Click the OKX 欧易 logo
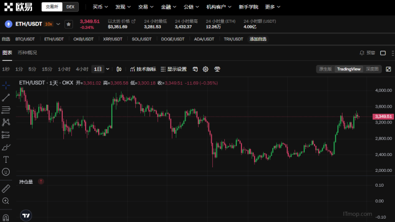This screenshot has width=395, height=222. tap(18, 7)
